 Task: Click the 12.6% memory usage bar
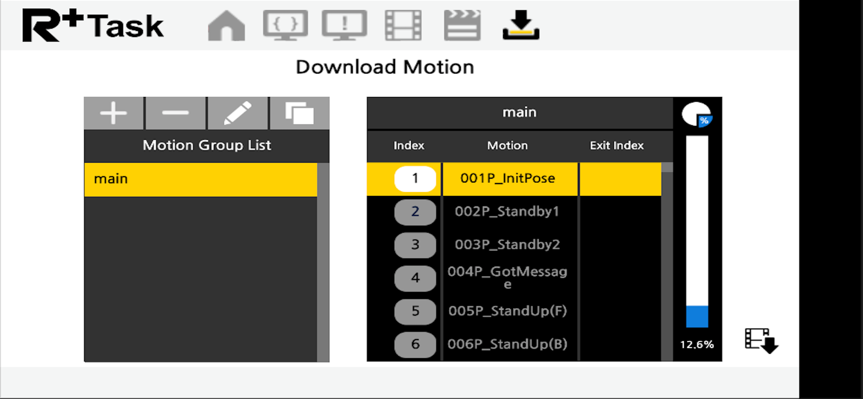click(x=697, y=231)
